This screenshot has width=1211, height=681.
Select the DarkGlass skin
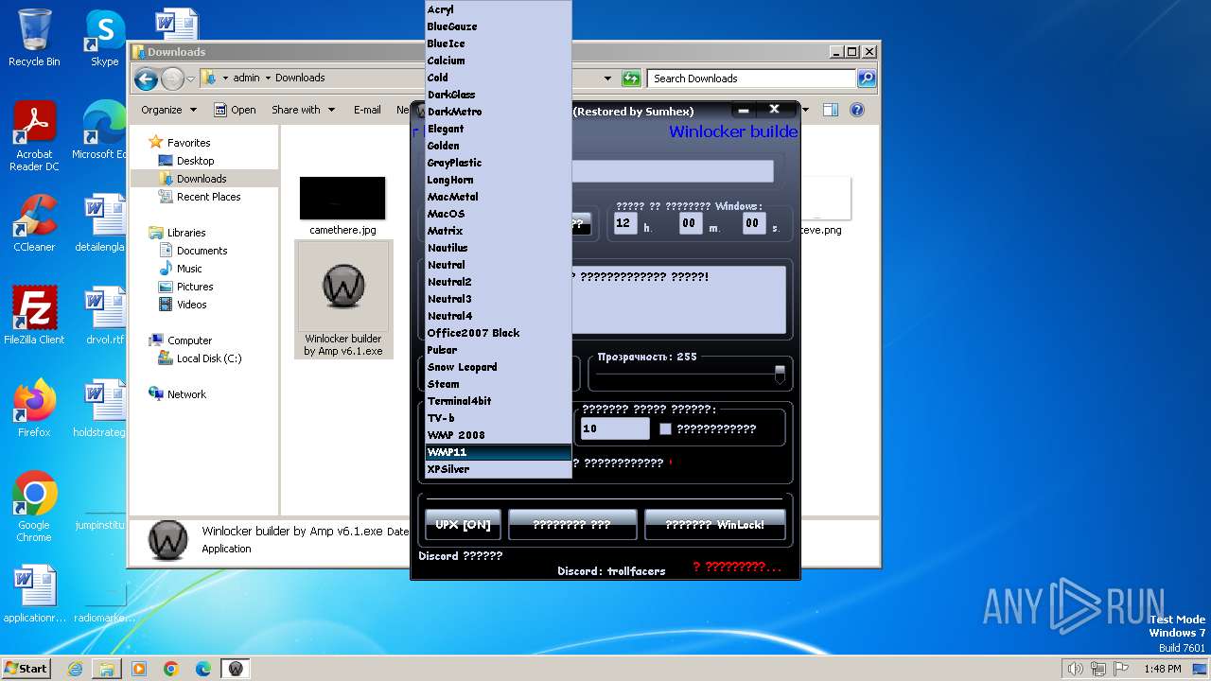point(499,95)
